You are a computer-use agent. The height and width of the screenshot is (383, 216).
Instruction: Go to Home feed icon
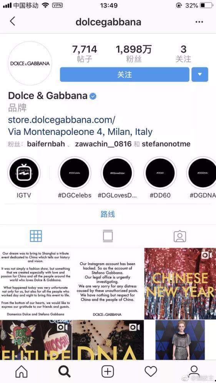point(22,371)
